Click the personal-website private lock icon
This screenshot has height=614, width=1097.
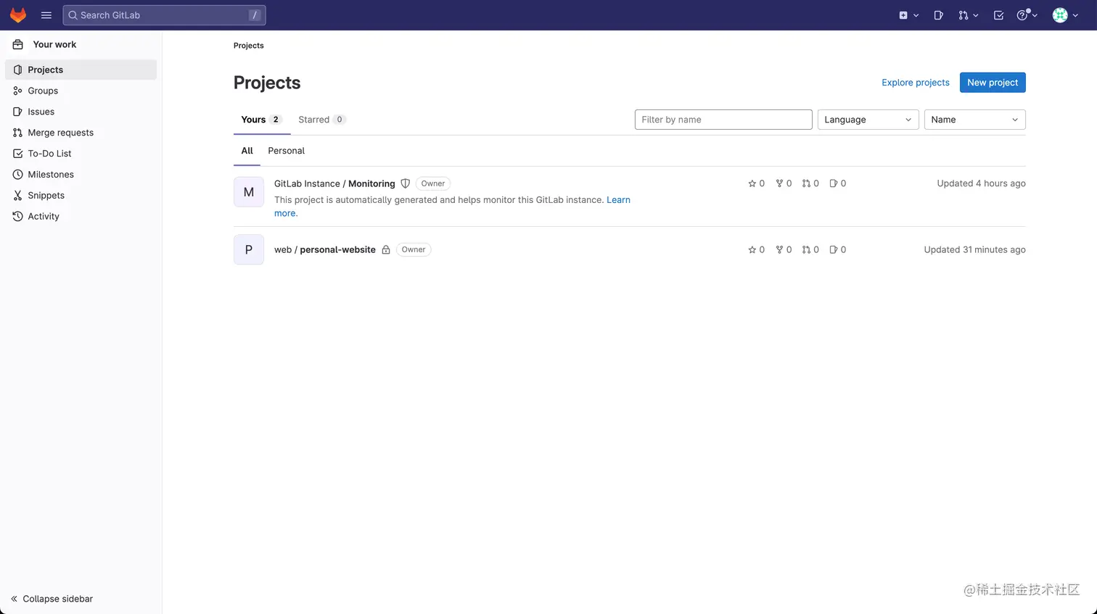(x=386, y=249)
